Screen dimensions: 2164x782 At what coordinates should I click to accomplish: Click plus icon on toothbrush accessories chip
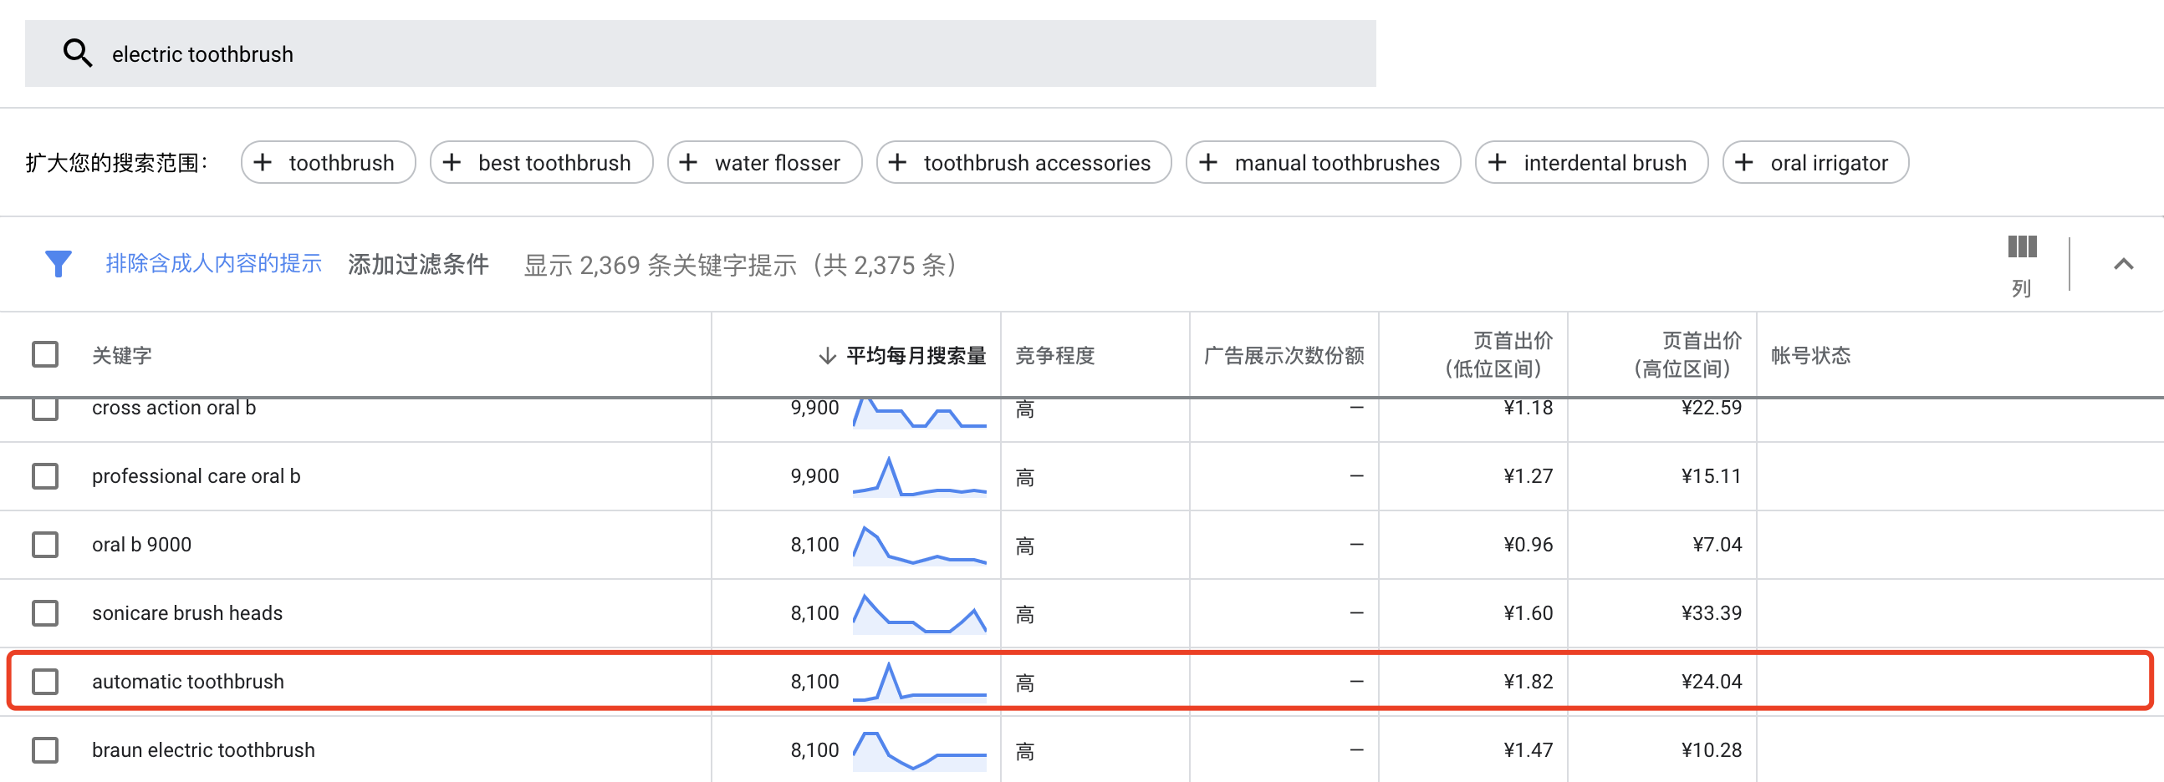pos(897,162)
